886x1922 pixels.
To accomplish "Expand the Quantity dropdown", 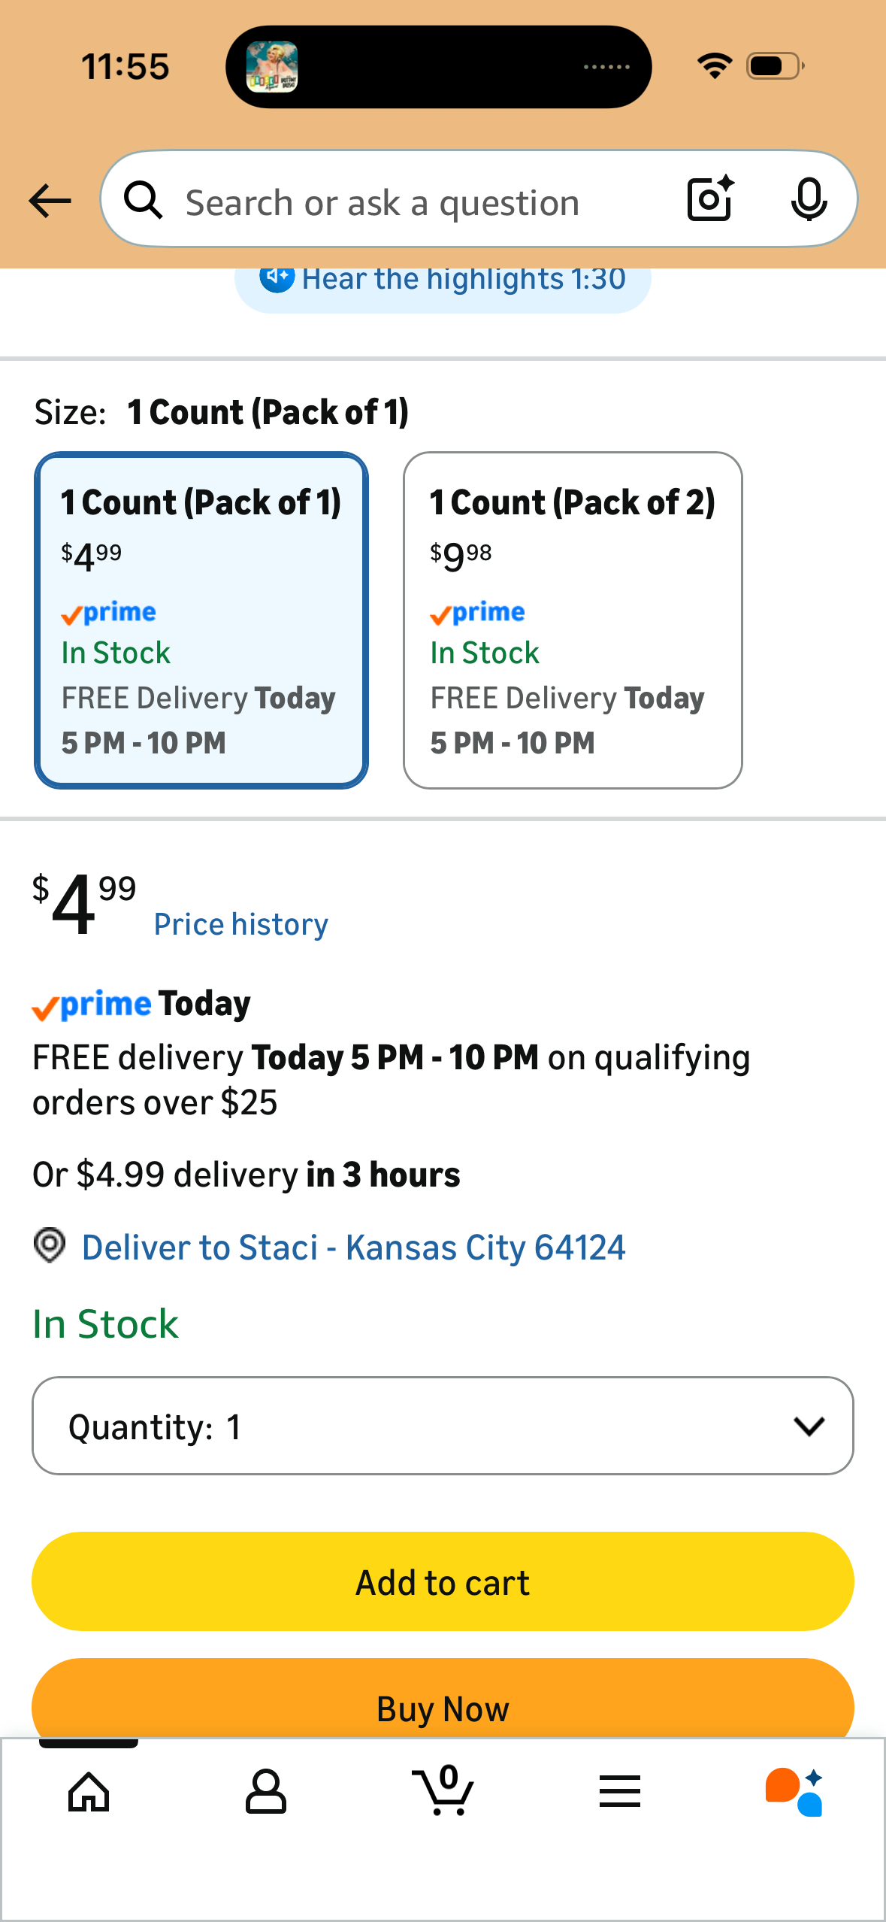I will click(x=443, y=1426).
